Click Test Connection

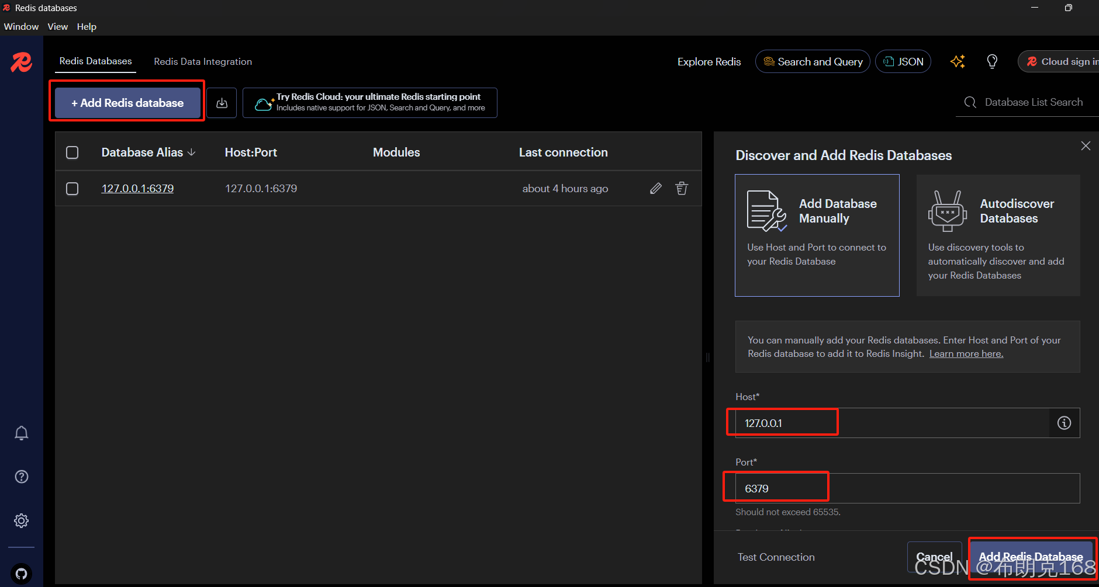point(776,557)
